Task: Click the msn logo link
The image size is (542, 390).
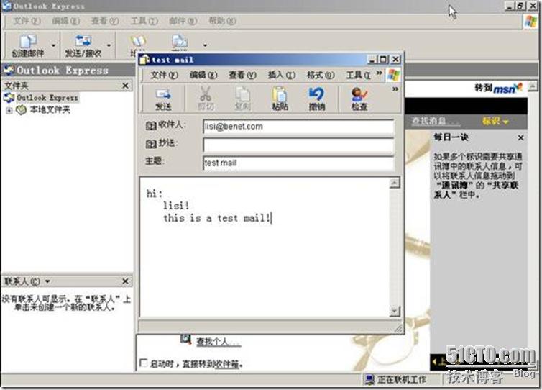Action: point(507,89)
